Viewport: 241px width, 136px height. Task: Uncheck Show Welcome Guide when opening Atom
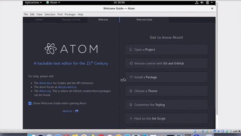point(30,103)
